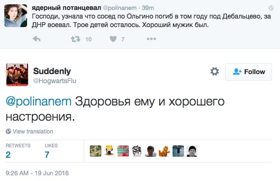
Task: Open the 39m timestamp on top tweet
Action: pos(148,8)
